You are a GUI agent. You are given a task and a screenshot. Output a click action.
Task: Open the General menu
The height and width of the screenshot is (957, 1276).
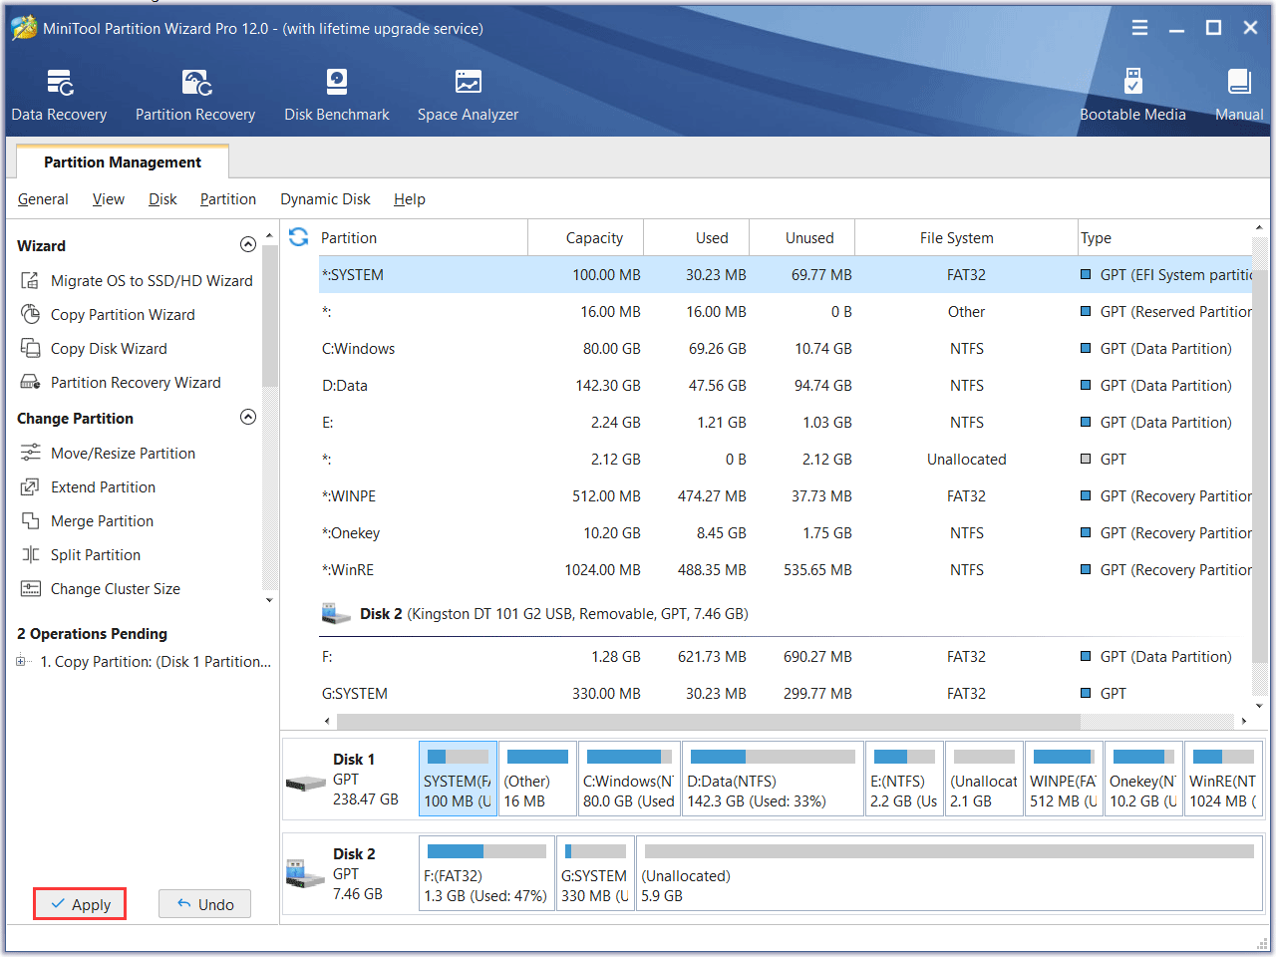43,199
